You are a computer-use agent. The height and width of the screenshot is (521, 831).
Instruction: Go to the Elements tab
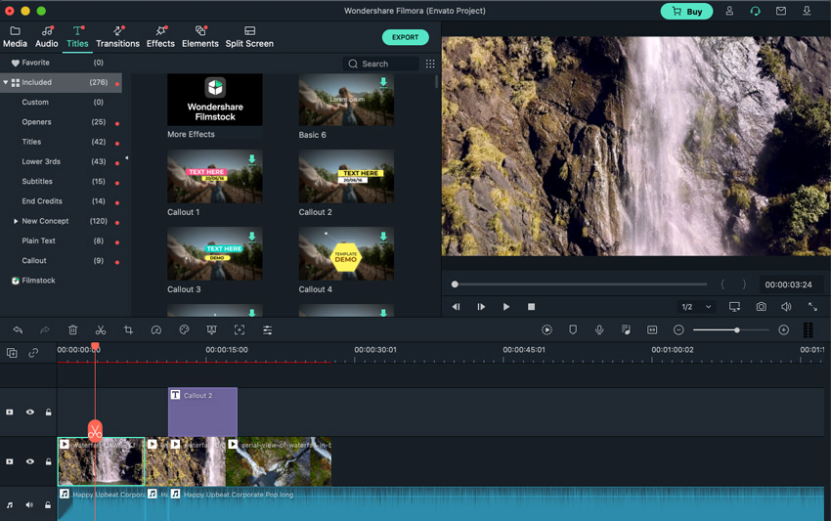[200, 37]
